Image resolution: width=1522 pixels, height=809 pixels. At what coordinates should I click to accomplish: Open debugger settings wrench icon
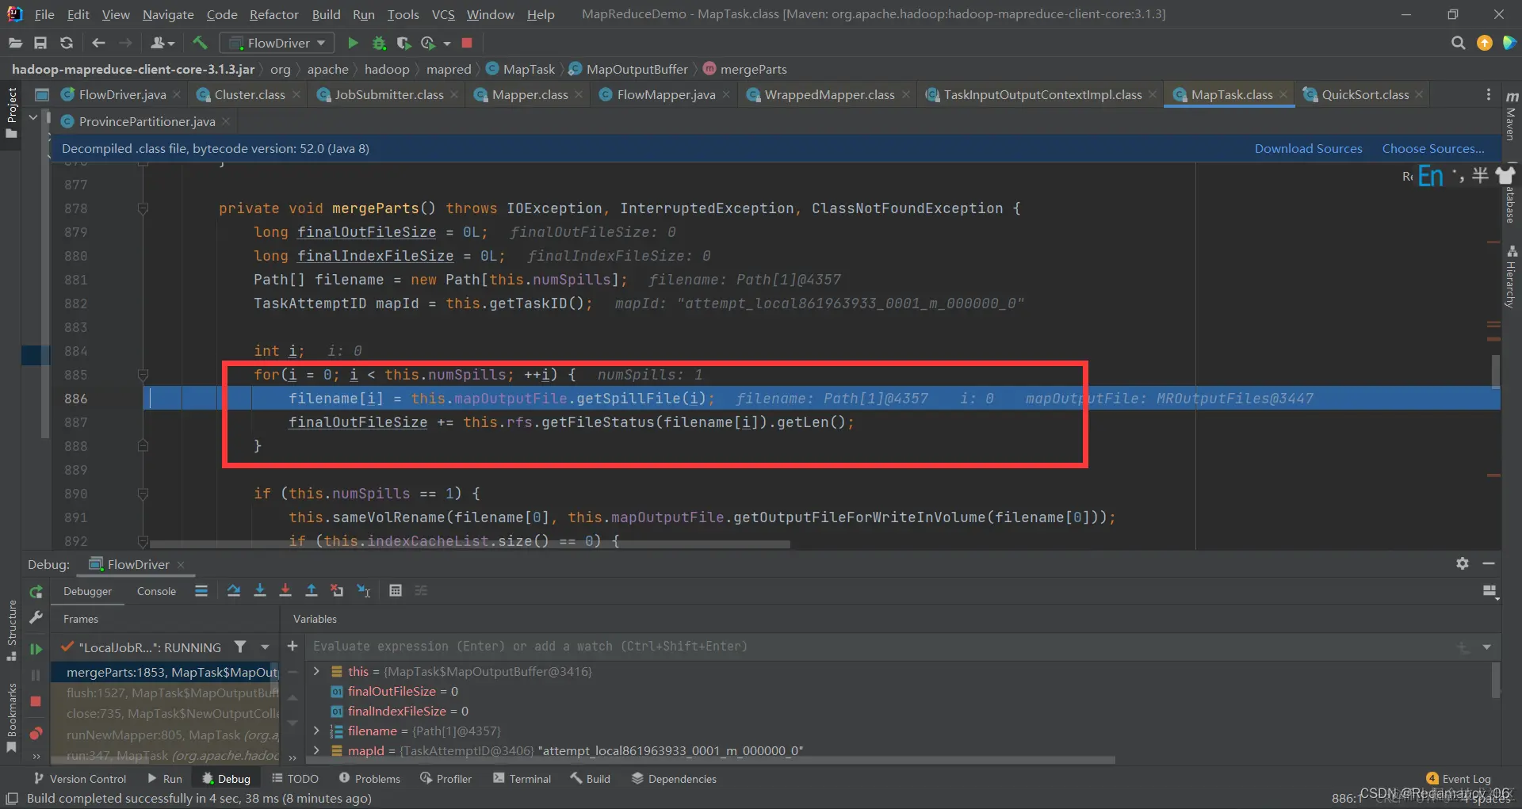pyautogui.click(x=36, y=617)
